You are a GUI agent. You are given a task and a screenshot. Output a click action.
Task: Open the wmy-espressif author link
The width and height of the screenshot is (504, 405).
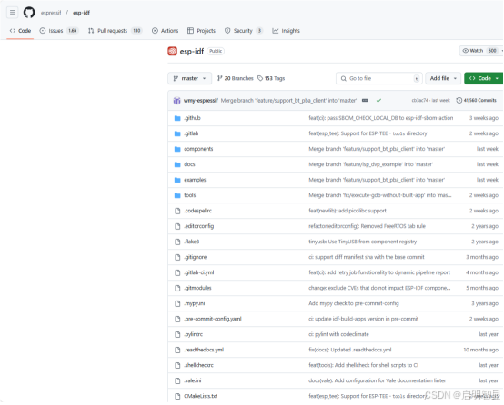point(200,101)
